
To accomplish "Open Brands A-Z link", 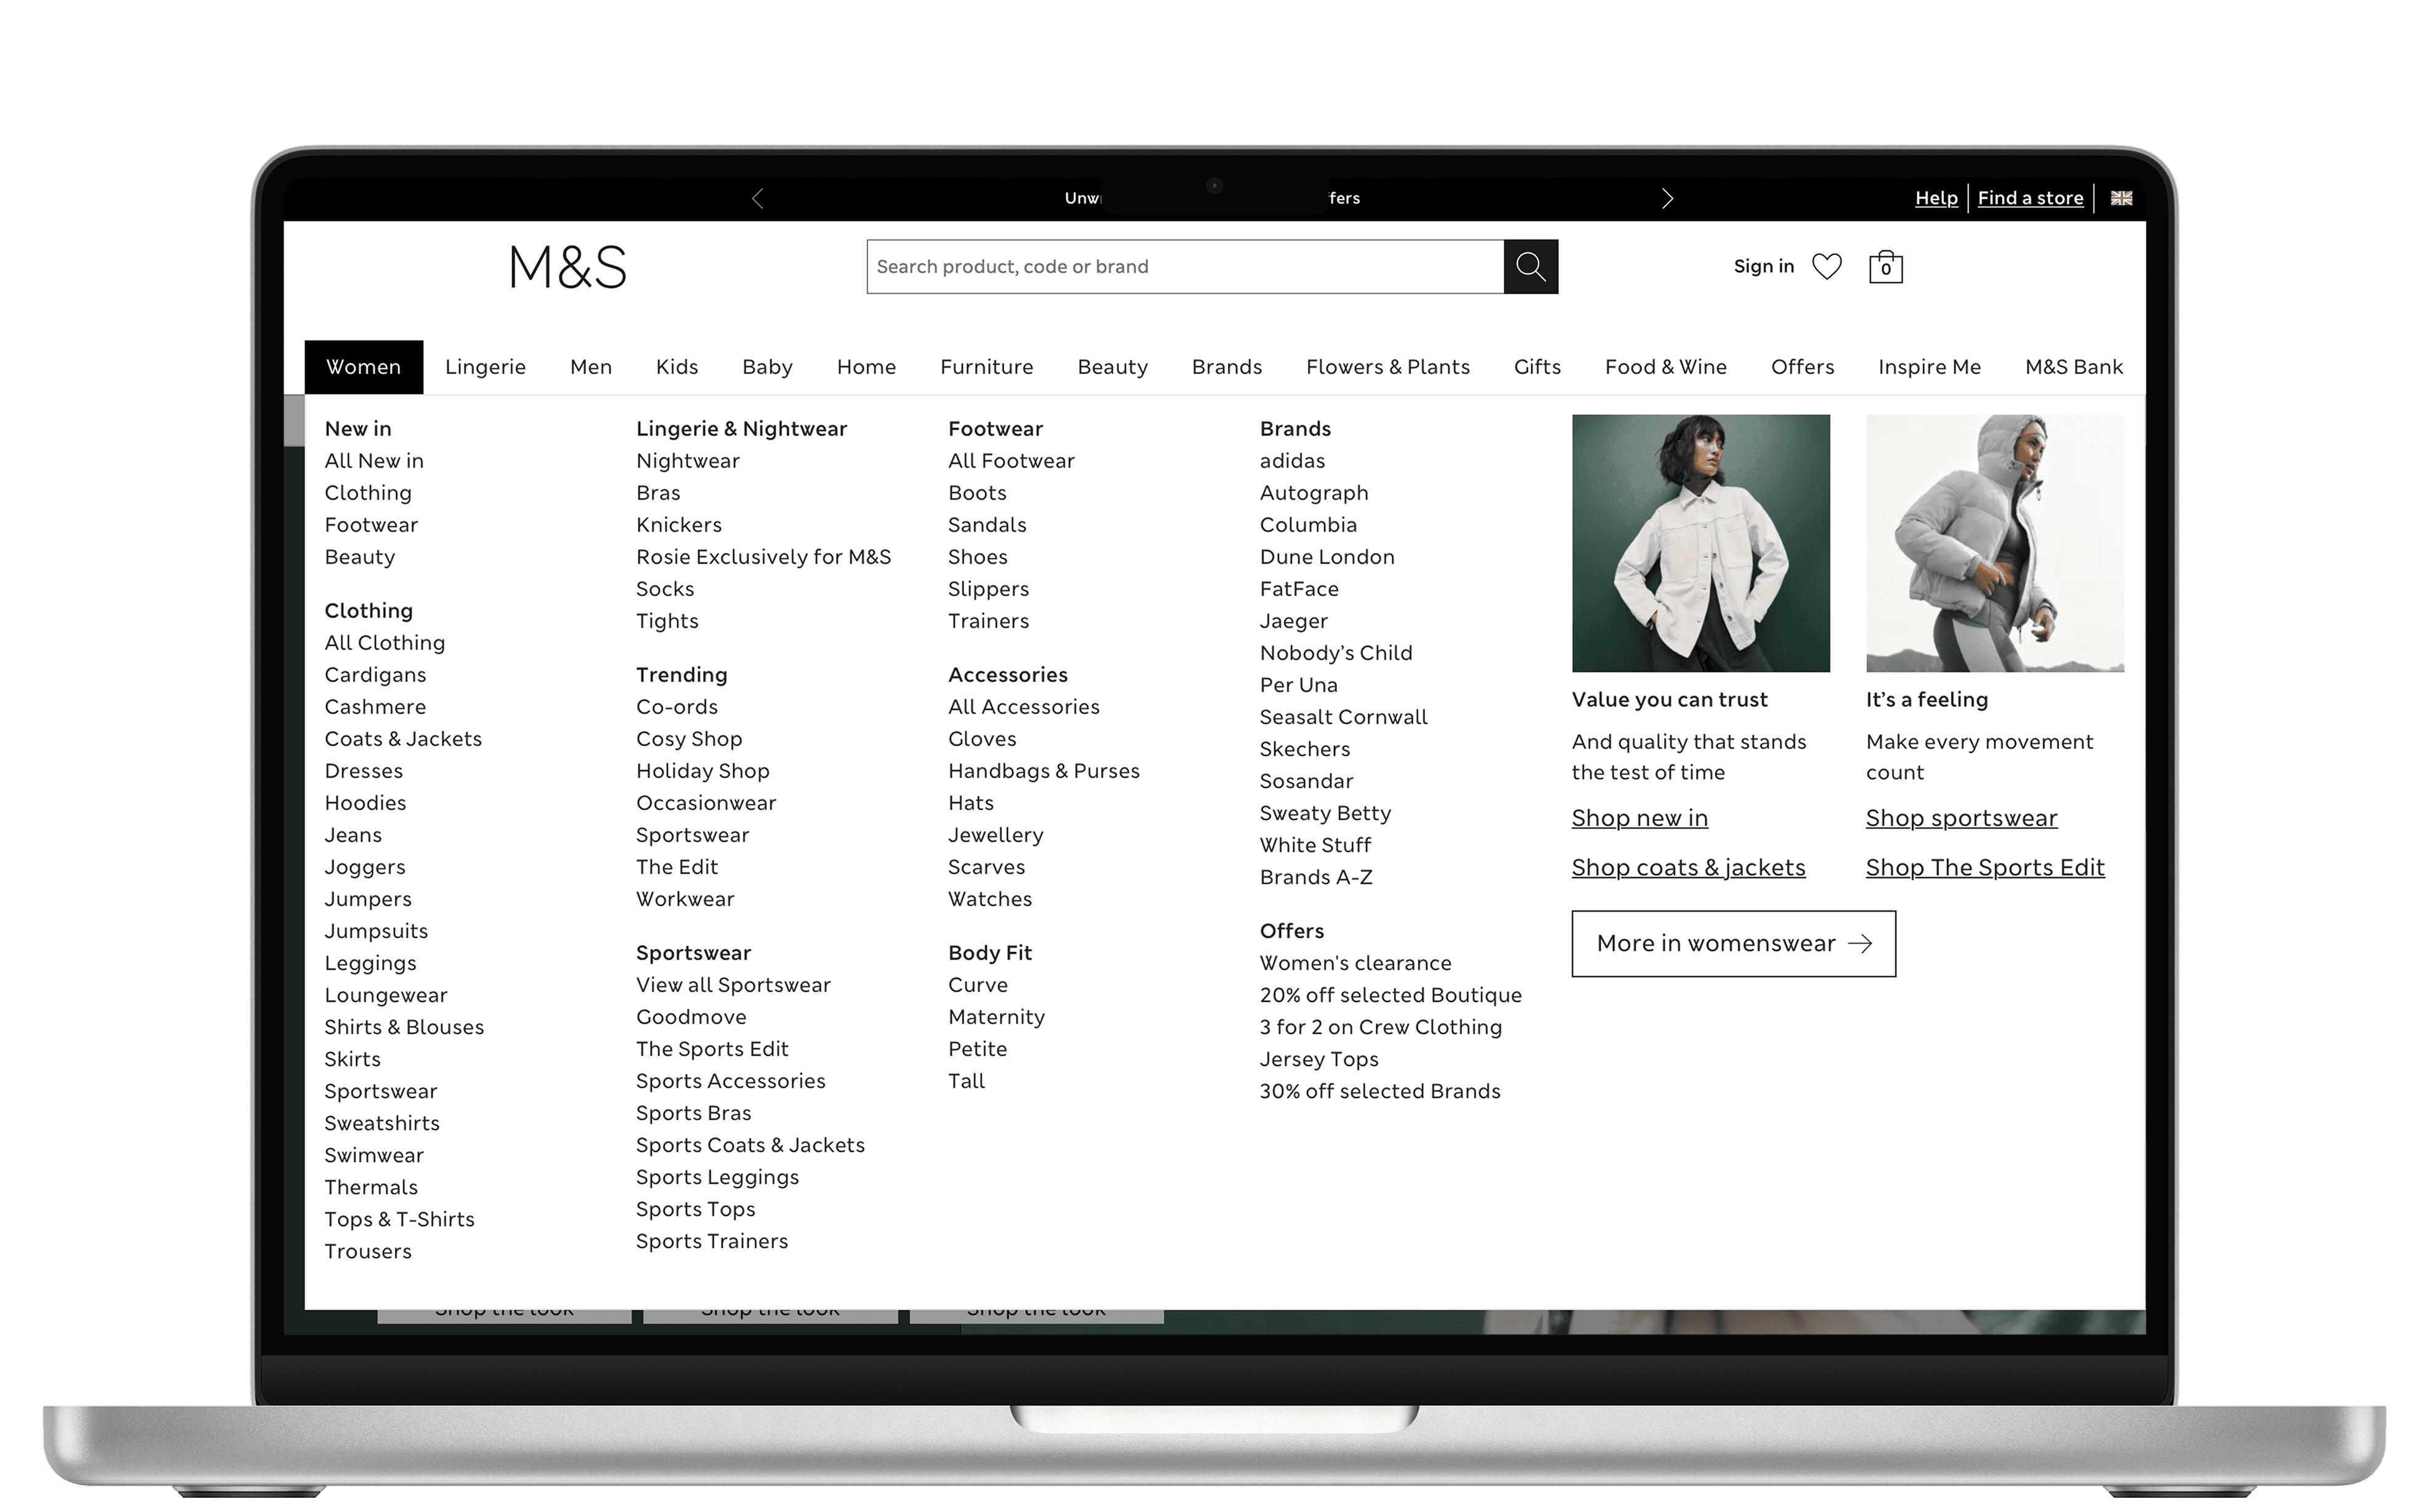I will tap(1315, 877).
